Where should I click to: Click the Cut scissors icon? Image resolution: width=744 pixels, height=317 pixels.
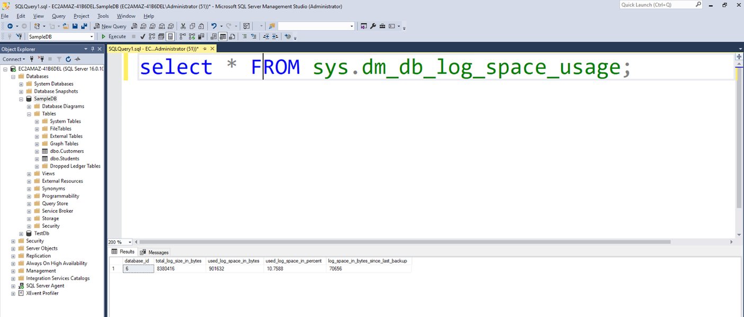(x=183, y=26)
